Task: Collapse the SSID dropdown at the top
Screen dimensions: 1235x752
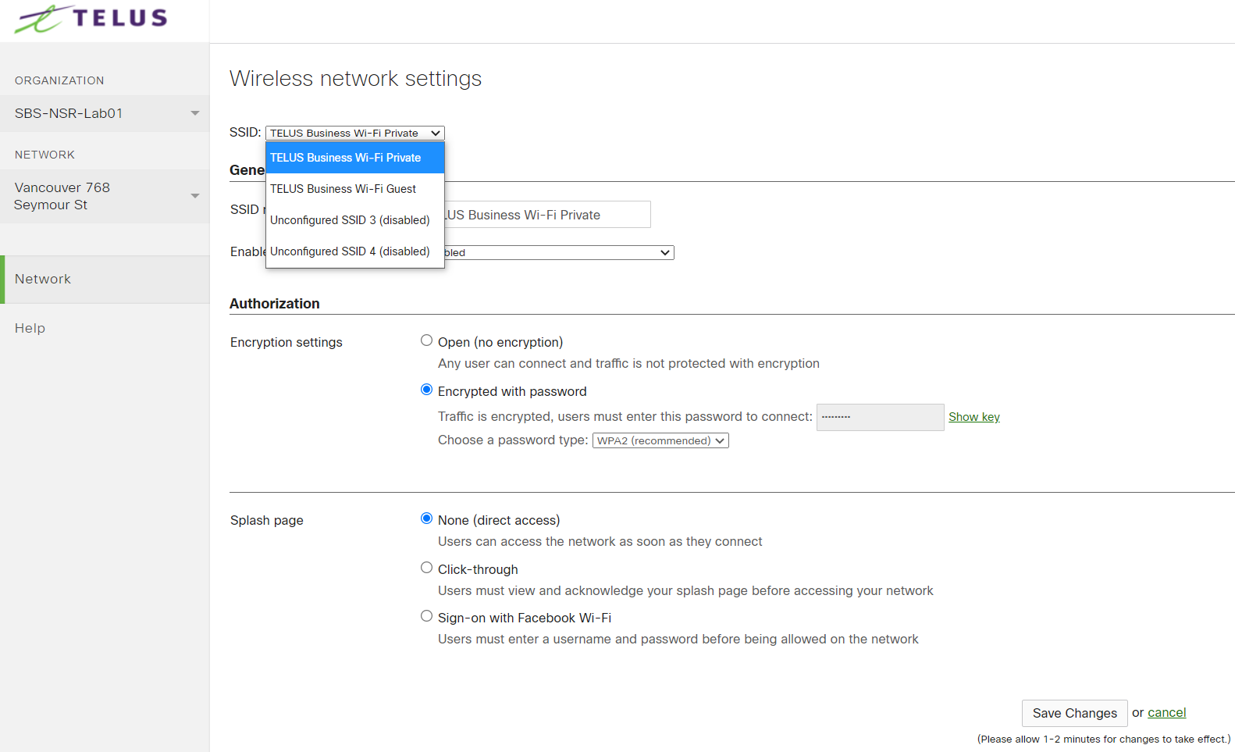Action: click(x=354, y=133)
